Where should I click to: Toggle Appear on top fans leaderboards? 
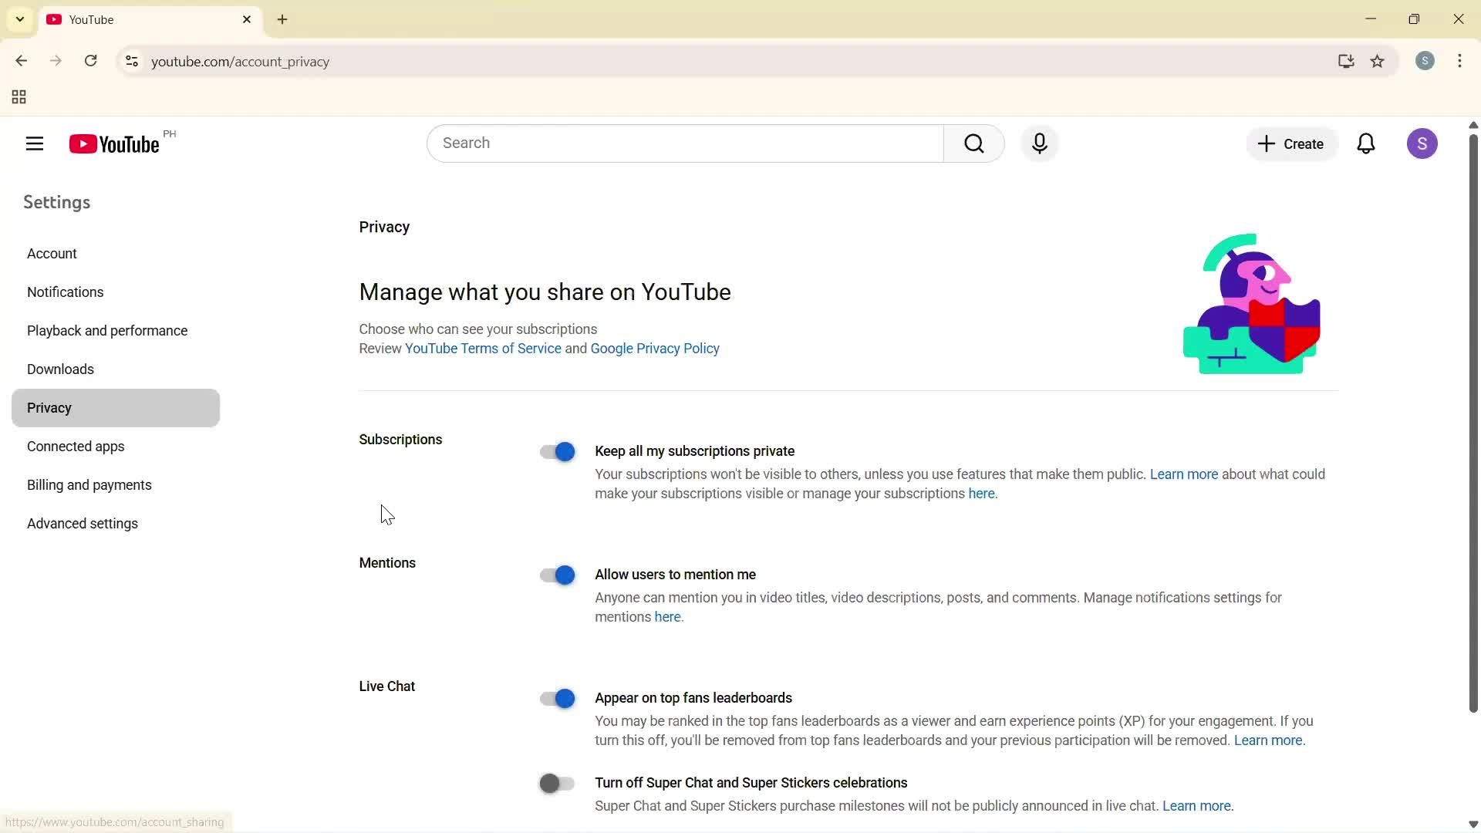(558, 699)
